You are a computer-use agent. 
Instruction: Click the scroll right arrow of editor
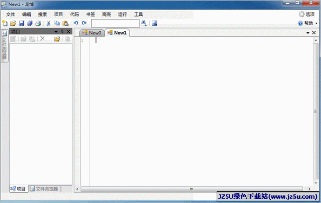click(309, 189)
